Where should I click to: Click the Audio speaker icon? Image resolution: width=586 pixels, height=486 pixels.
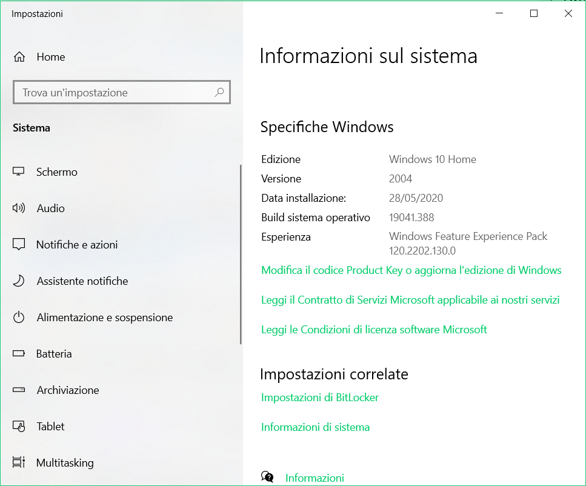click(x=19, y=208)
